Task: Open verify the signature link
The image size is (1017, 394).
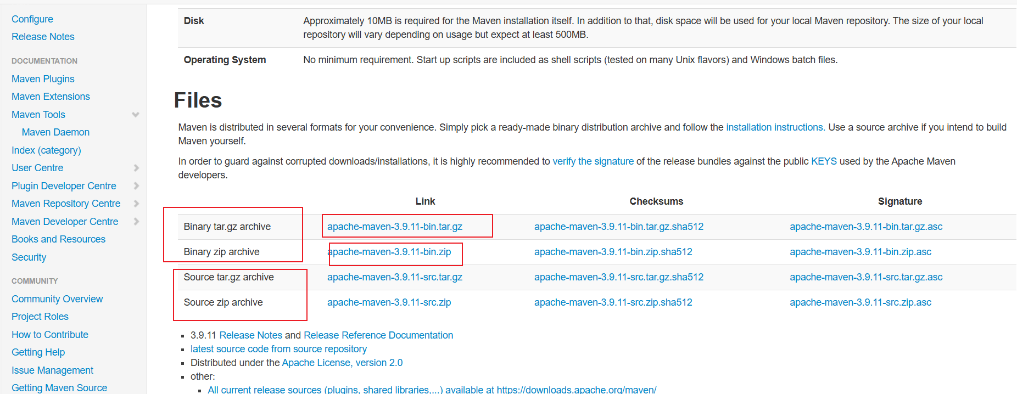Action: 593,161
